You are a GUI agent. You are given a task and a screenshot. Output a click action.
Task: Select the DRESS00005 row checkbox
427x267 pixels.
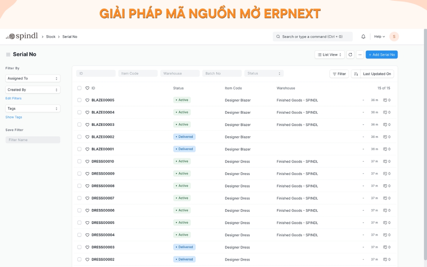tap(79, 222)
